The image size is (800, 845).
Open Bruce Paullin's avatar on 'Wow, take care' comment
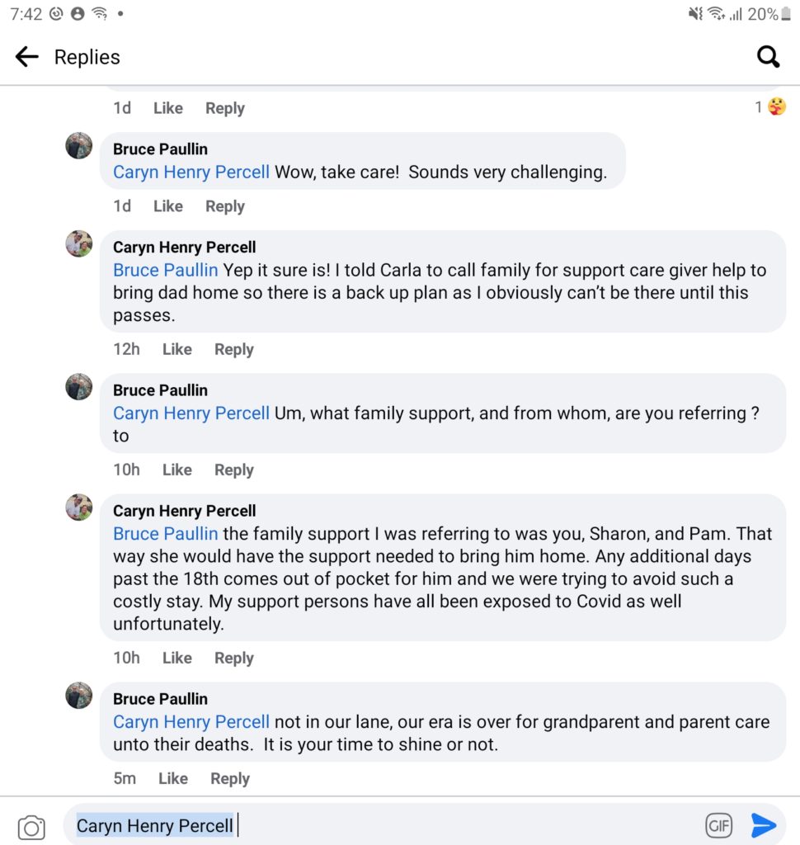coord(79,146)
